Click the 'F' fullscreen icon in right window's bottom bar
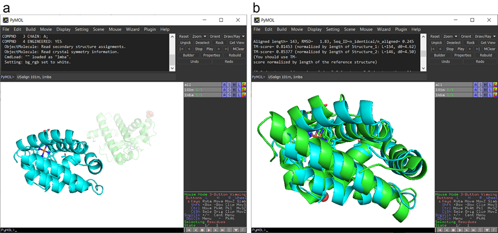498x233 pixels. (x=493, y=230)
